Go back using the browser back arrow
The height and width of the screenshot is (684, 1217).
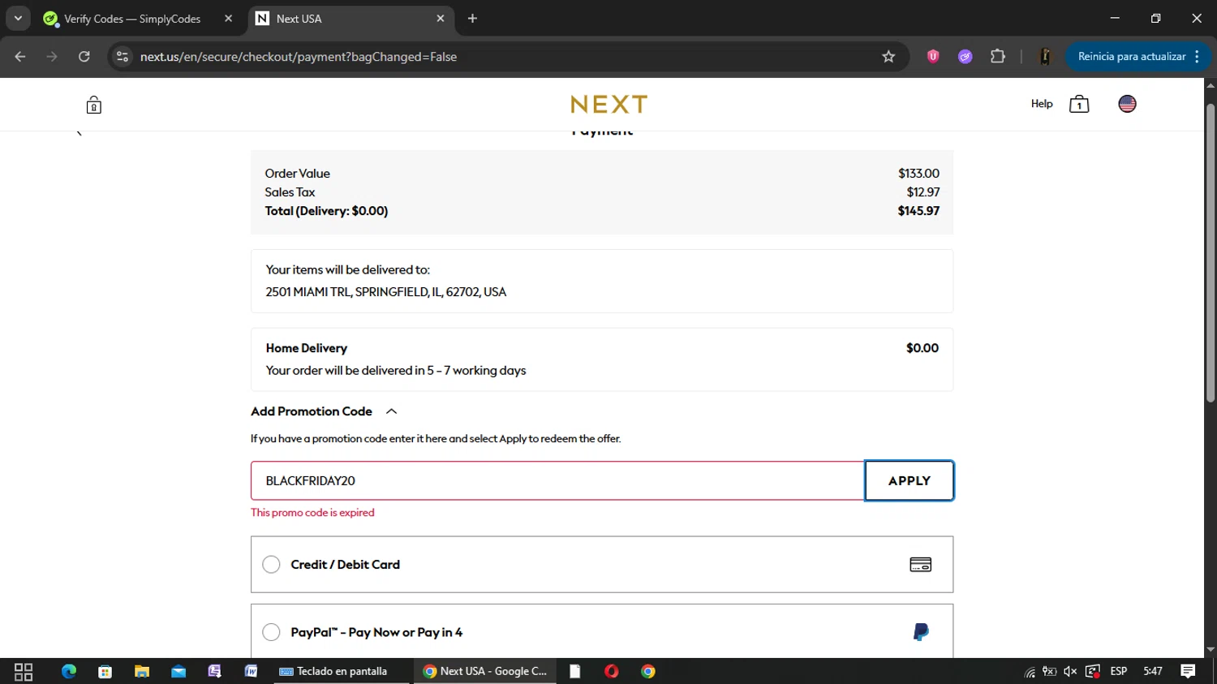point(20,57)
